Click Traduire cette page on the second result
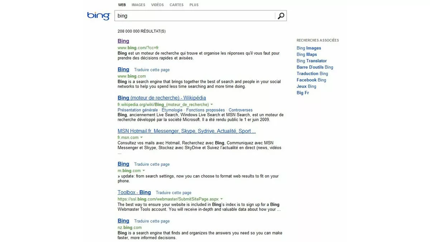This screenshot has height=242, width=430. click(x=152, y=70)
